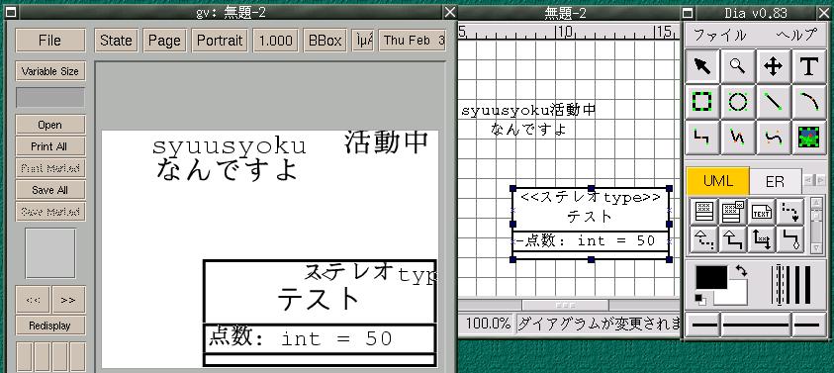The height and width of the screenshot is (373, 834).
Task: Pick the UML Note (TEXT) icon
Action: pos(762,212)
